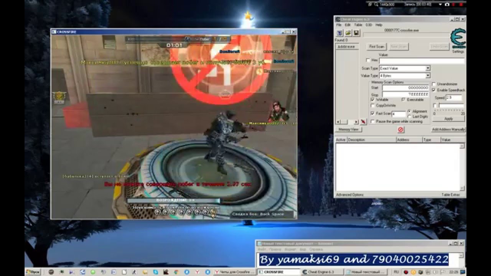This screenshot has width=491, height=276.
Task: Enable the Unrandomizer checkbox
Action: point(434,84)
